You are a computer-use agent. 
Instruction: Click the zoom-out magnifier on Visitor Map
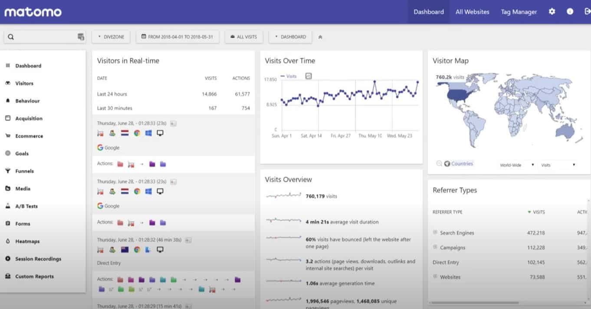click(439, 163)
